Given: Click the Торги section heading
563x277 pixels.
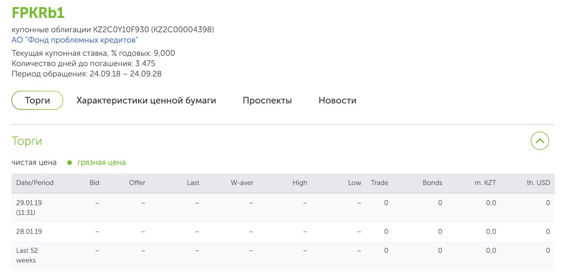Looking at the screenshot, I should click(x=27, y=141).
